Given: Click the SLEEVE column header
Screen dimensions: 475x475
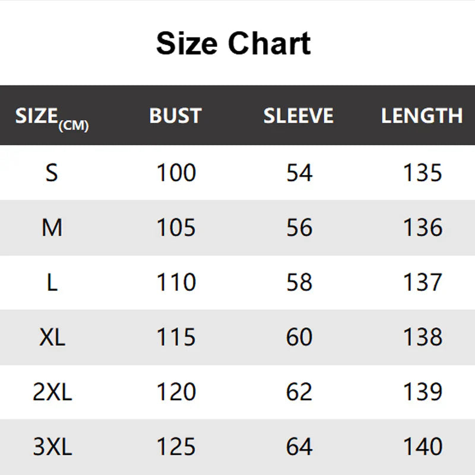Looking at the screenshot, I should coord(299,116).
